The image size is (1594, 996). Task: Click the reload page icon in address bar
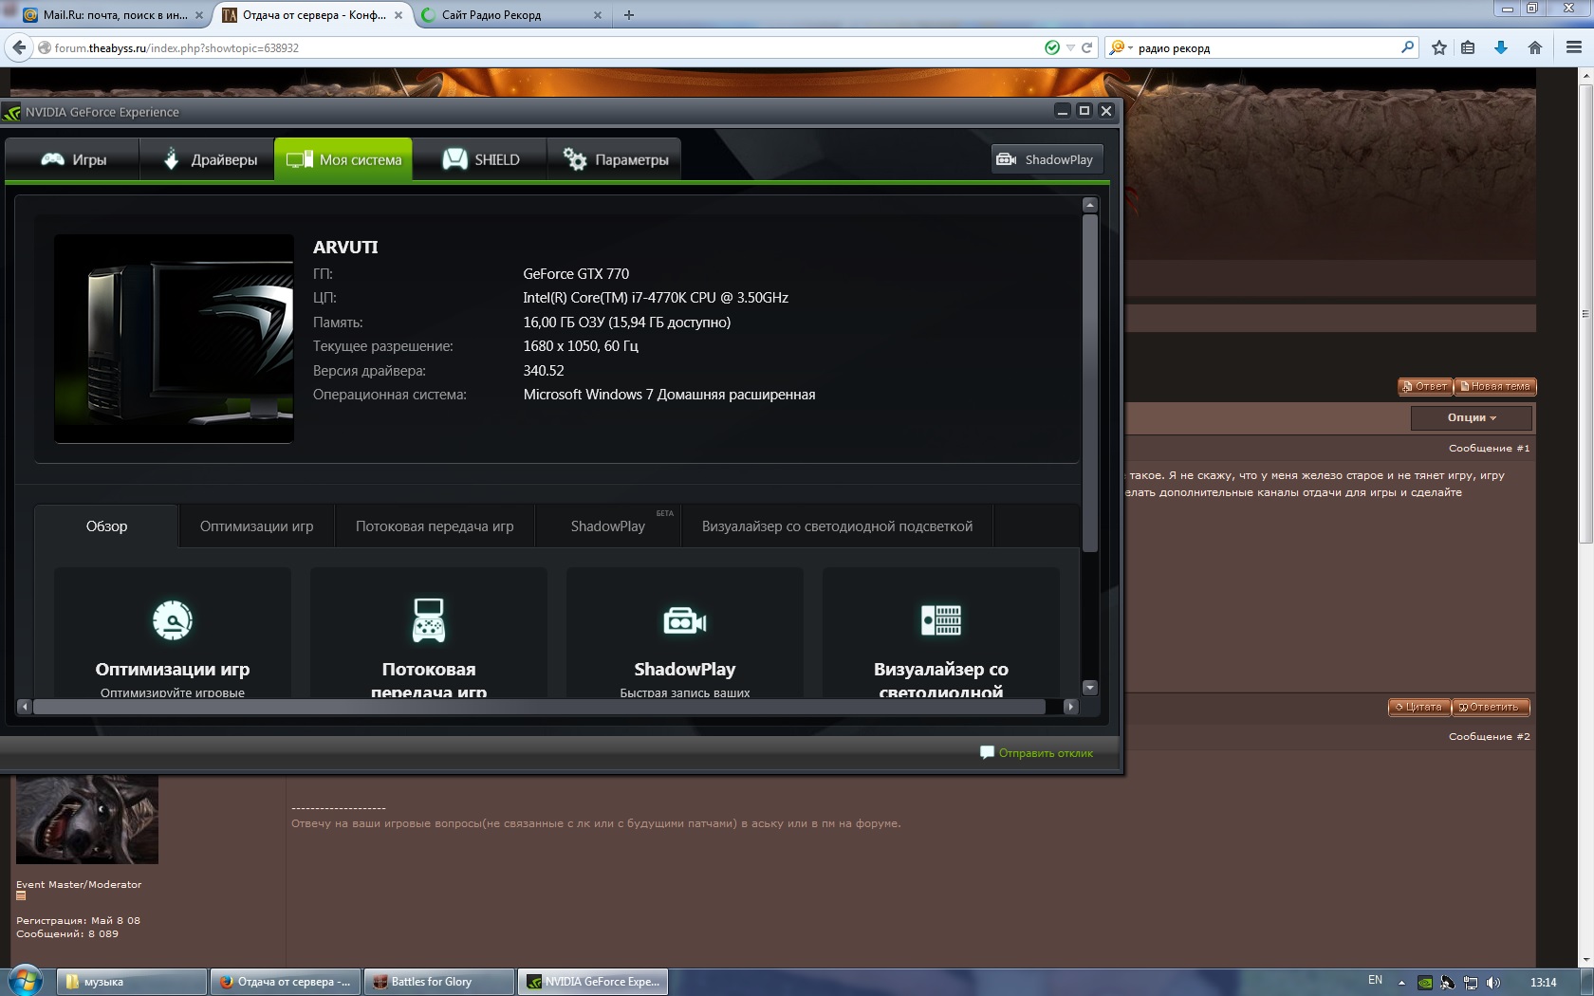pyautogui.click(x=1087, y=47)
